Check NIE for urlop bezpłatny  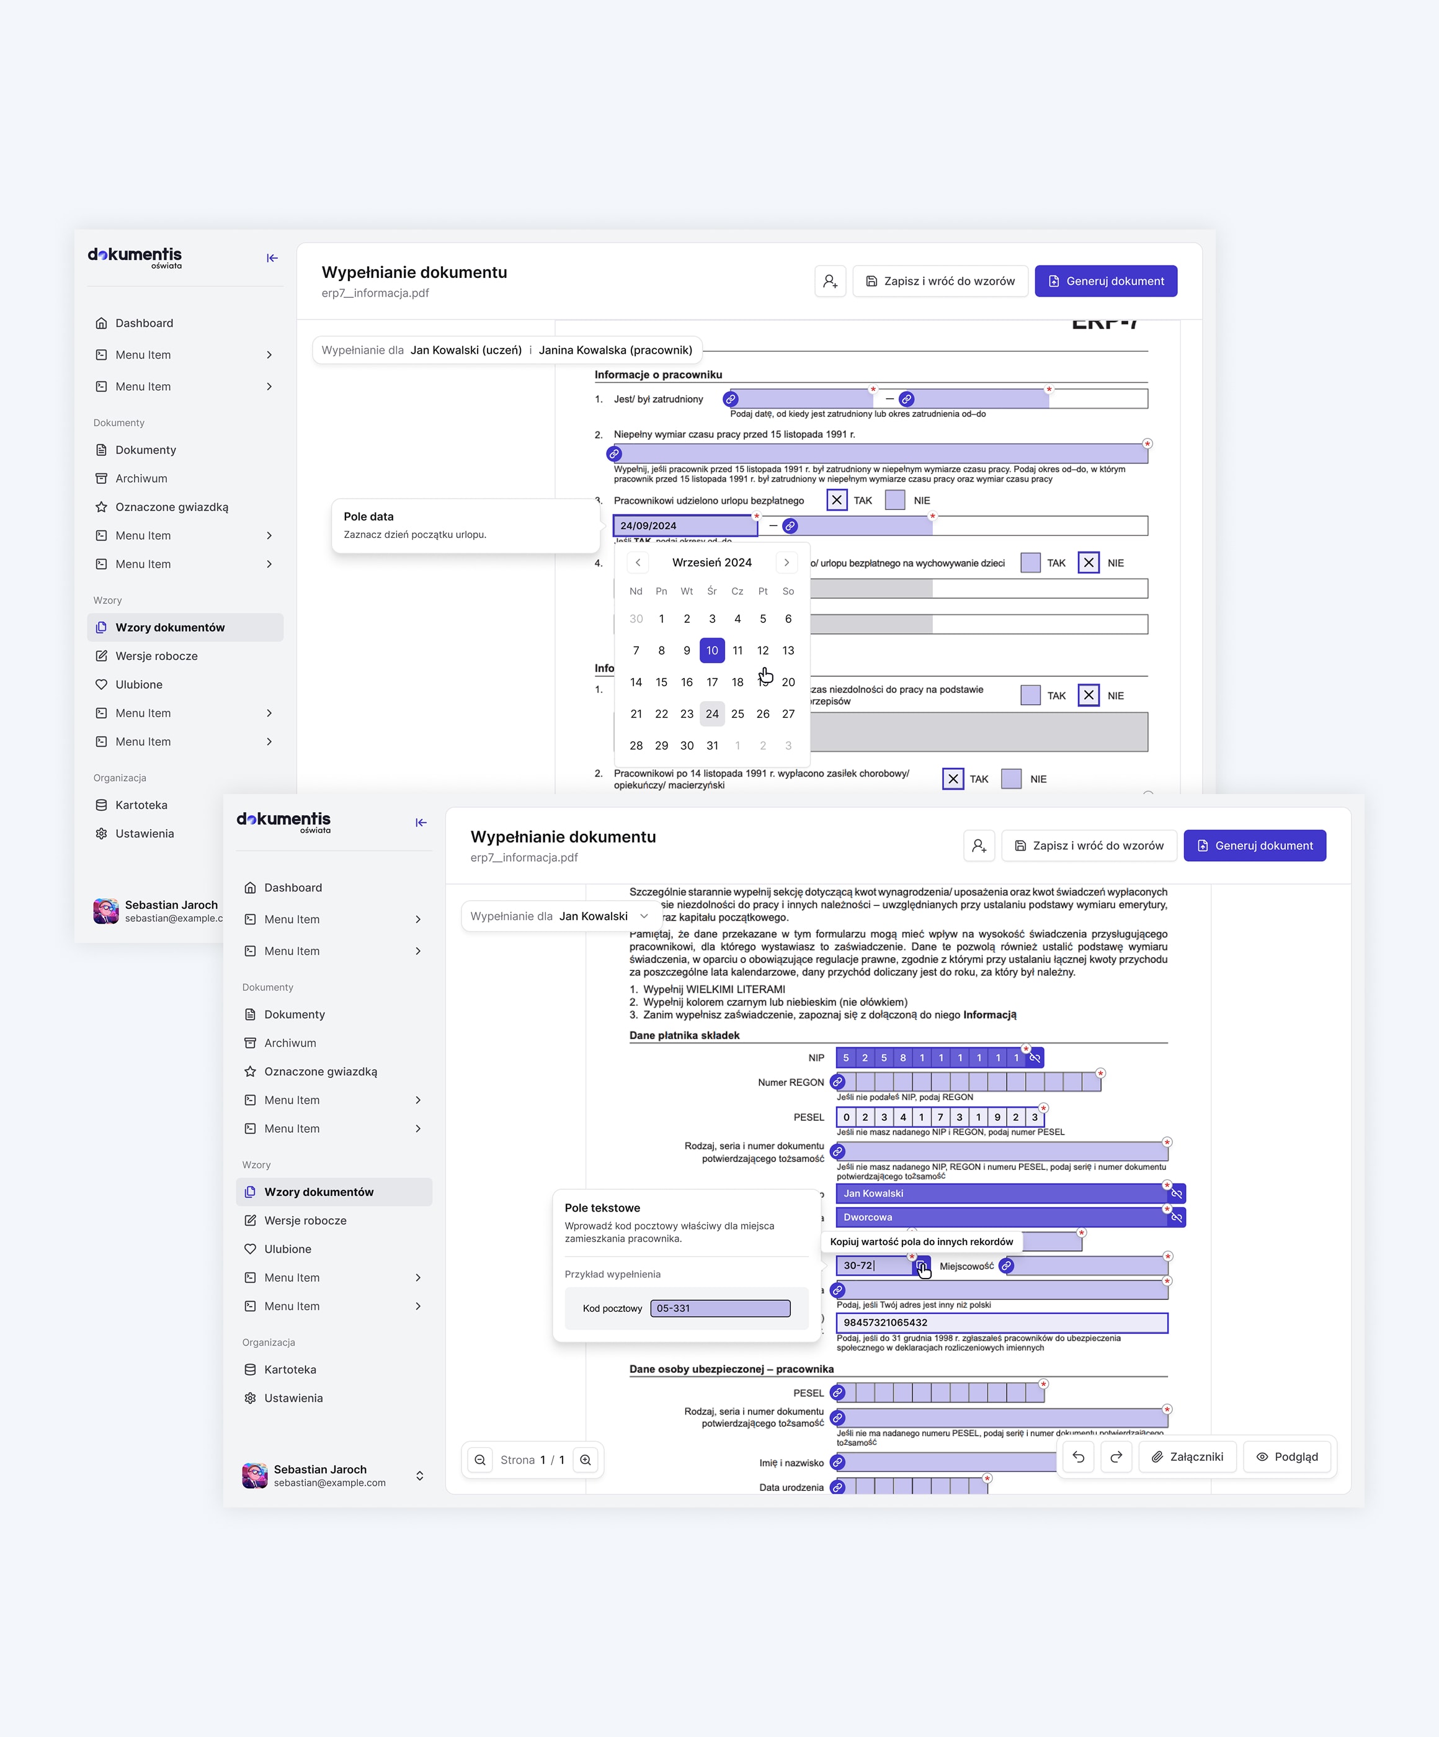(895, 501)
